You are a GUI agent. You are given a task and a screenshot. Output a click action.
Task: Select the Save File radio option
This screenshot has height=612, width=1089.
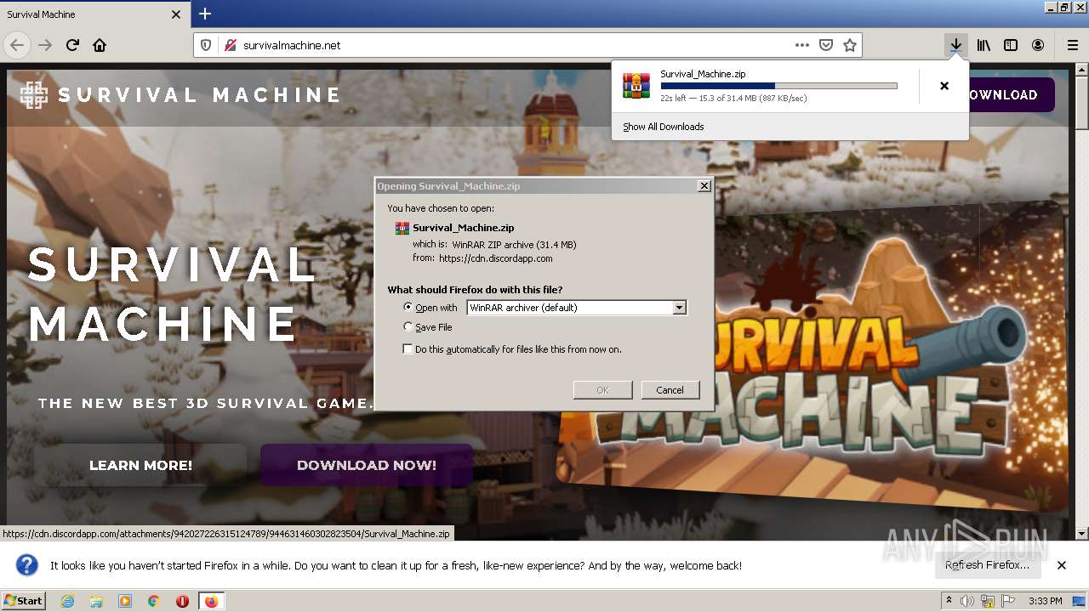point(408,326)
